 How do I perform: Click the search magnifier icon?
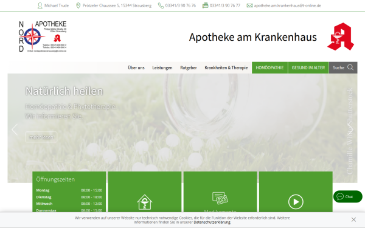[350, 67]
